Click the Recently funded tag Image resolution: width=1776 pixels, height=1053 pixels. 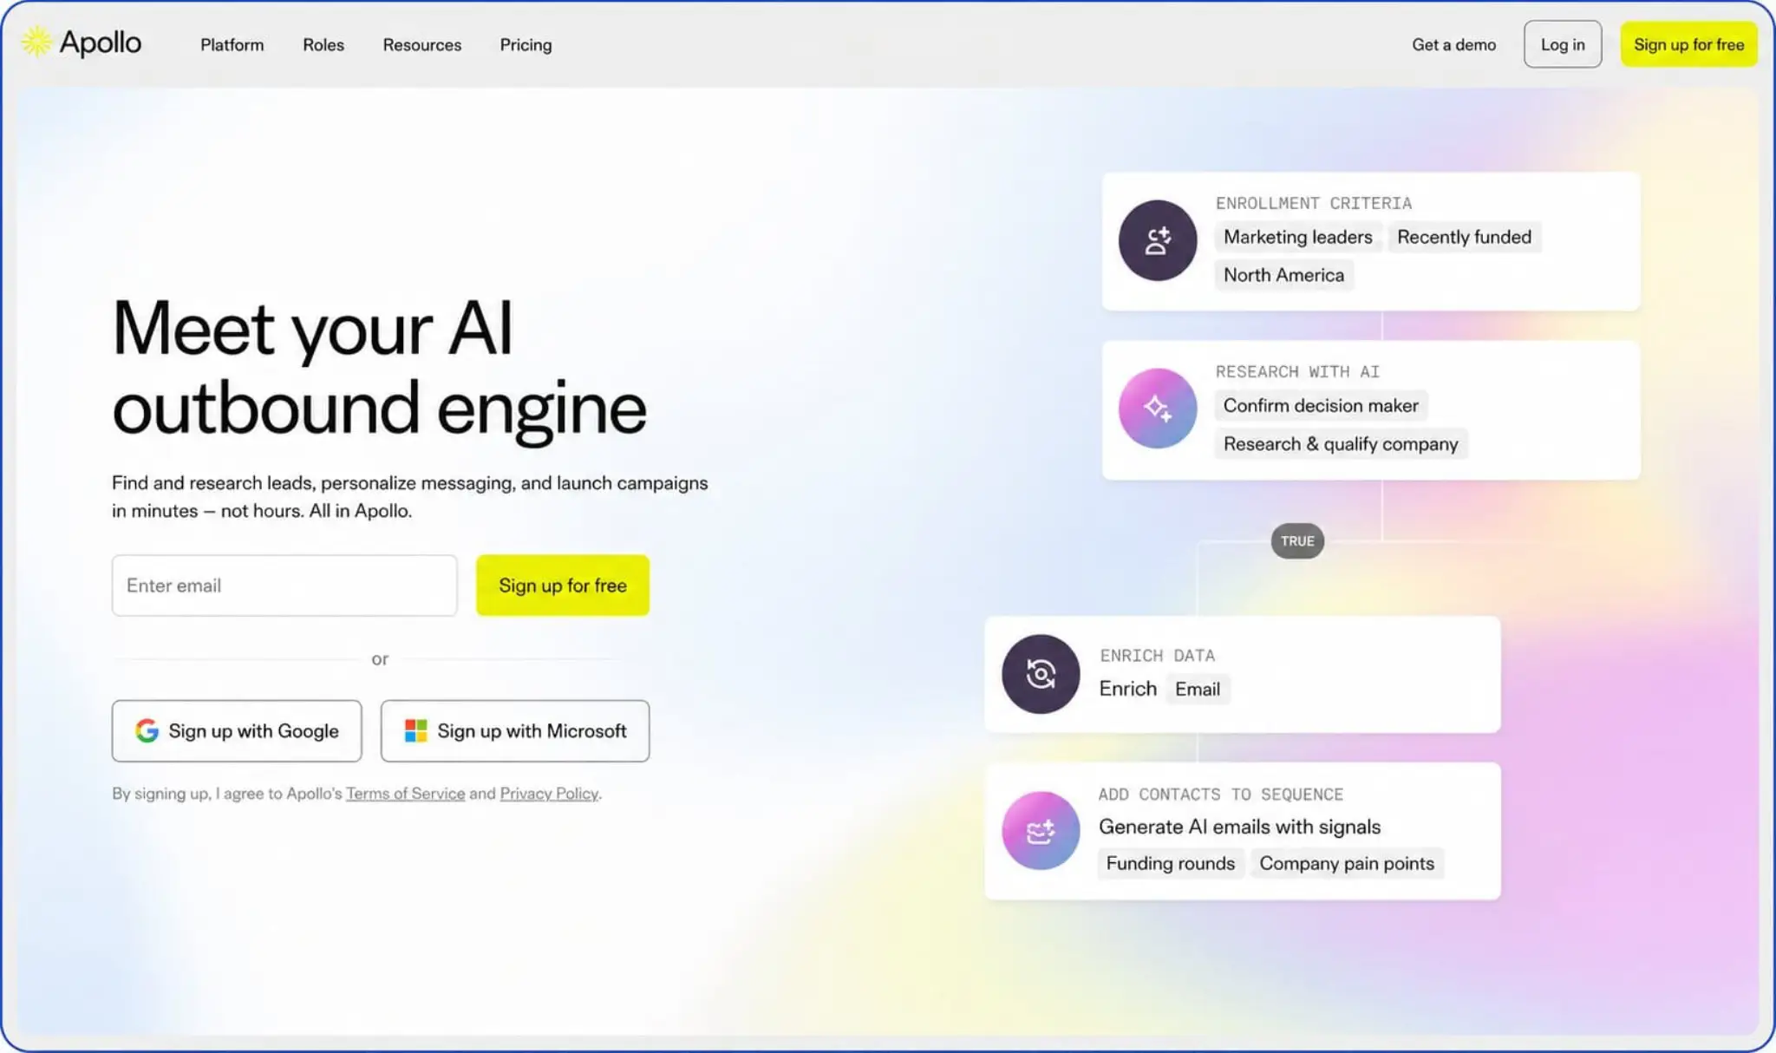[1465, 237]
